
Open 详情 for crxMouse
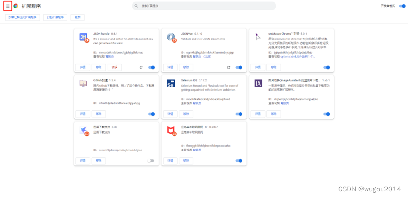click(x=258, y=67)
